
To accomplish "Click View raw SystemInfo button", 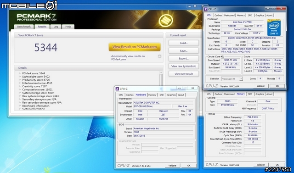I will tap(184, 66).
